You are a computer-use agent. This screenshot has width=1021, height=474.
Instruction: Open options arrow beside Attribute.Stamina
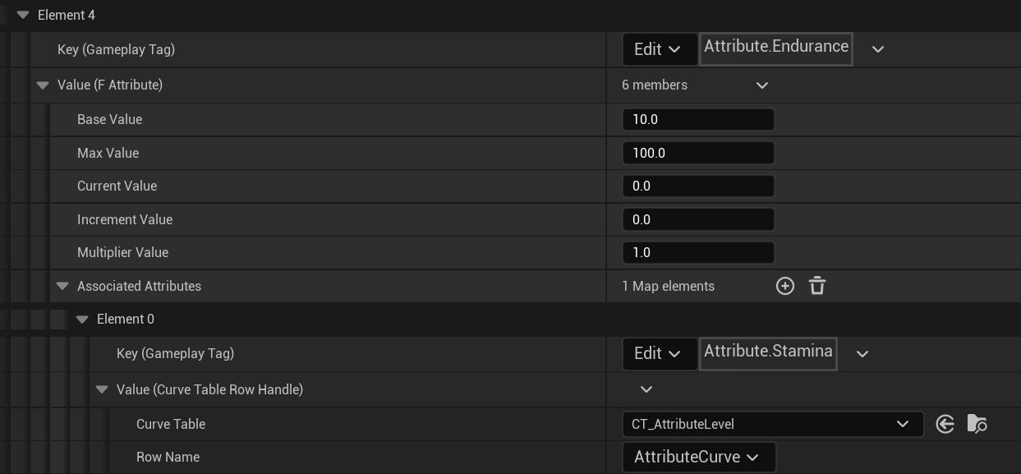tap(862, 354)
